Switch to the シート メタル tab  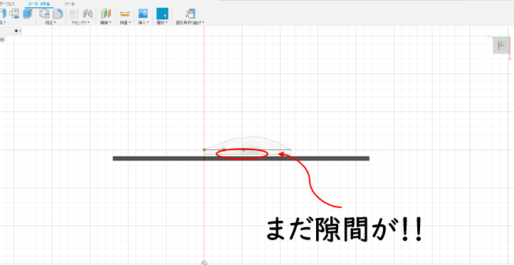[x=39, y=4]
